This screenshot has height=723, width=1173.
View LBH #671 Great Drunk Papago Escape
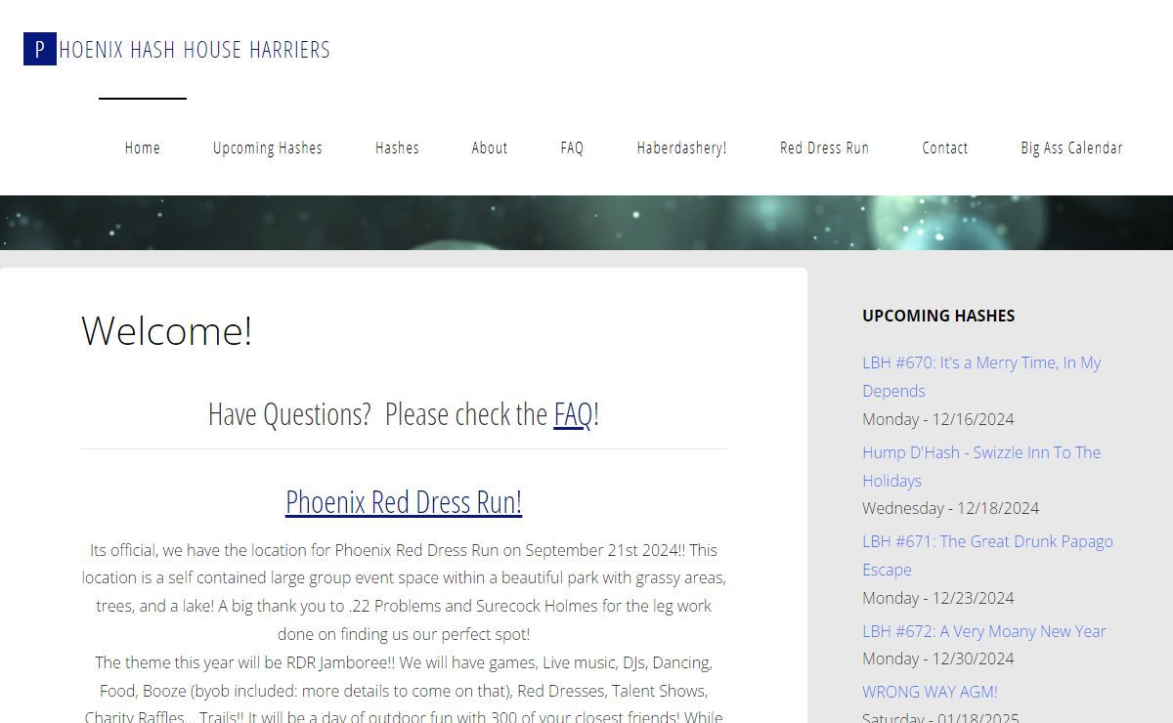point(986,542)
